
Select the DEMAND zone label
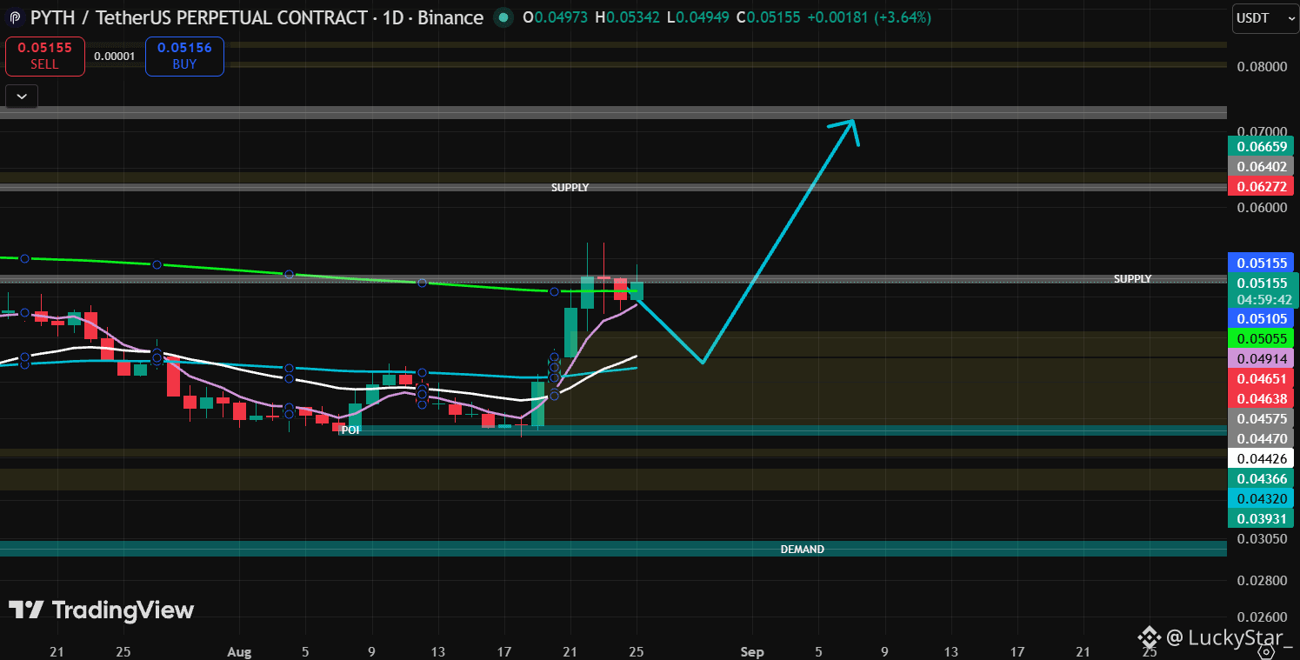pyautogui.click(x=802, y=550)
